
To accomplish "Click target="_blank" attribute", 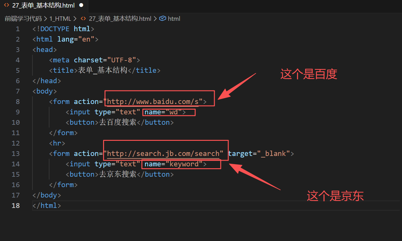I will click(x=259, y=154).
